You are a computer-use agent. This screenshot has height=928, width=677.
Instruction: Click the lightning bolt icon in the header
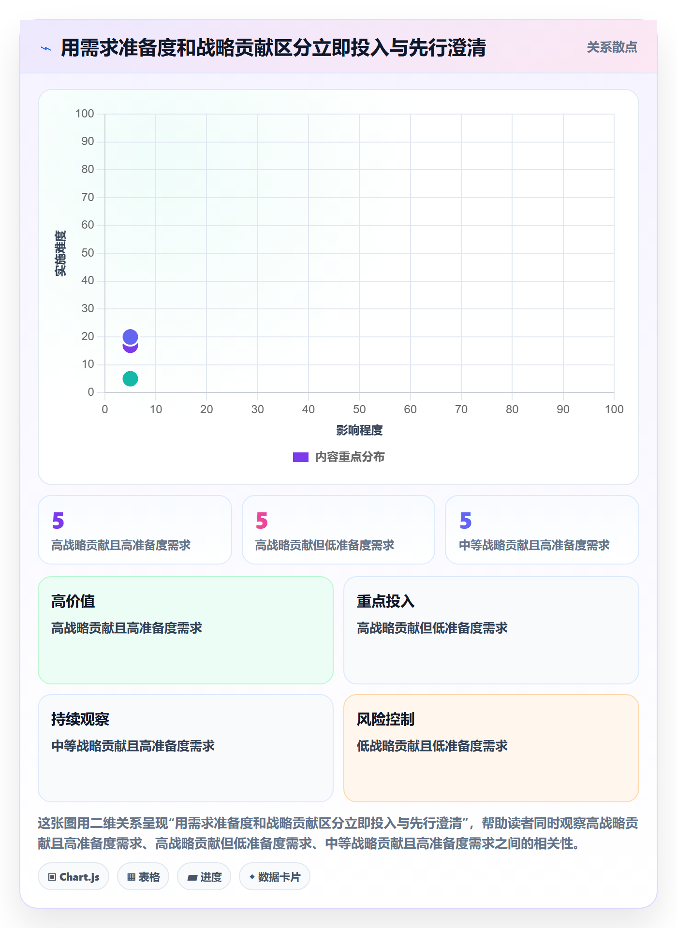point(46,48)
